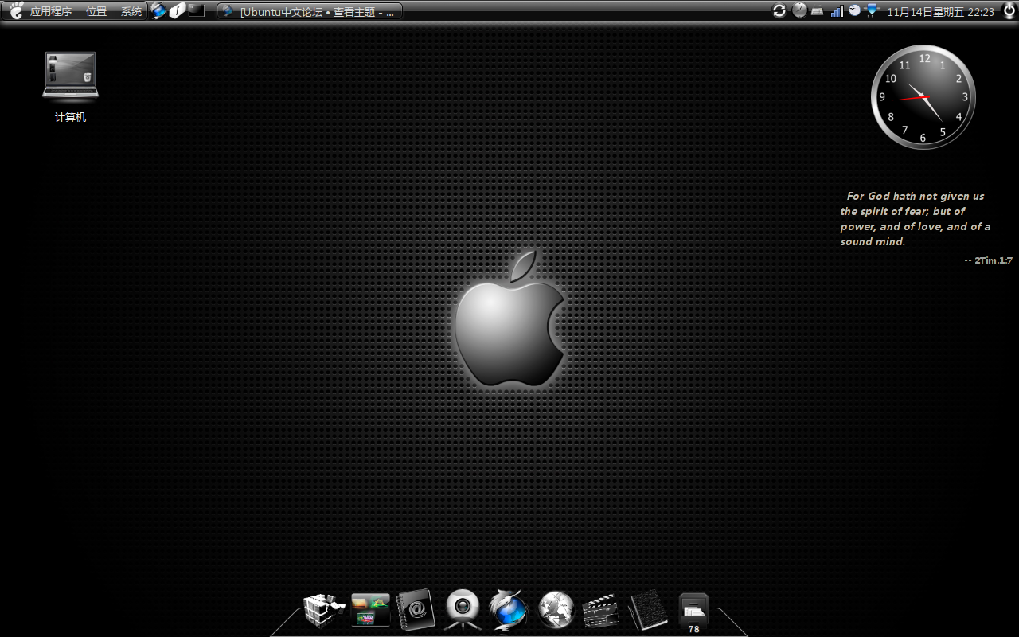The width and height of the screenshot is (1019, 637).
Task: Open the 应用程序 applications menu
Action: click(51, 11)
